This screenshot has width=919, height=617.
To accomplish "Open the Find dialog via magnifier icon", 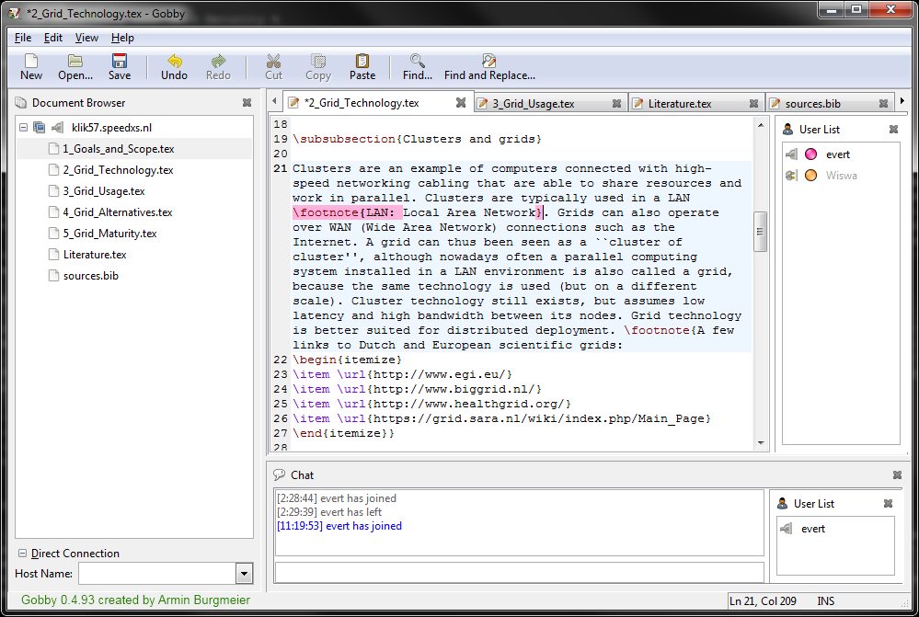I will point(418,61).
